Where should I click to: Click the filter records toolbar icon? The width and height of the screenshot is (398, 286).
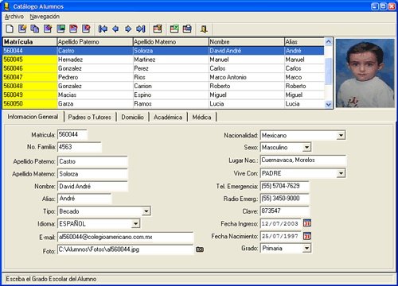[158, 29]
